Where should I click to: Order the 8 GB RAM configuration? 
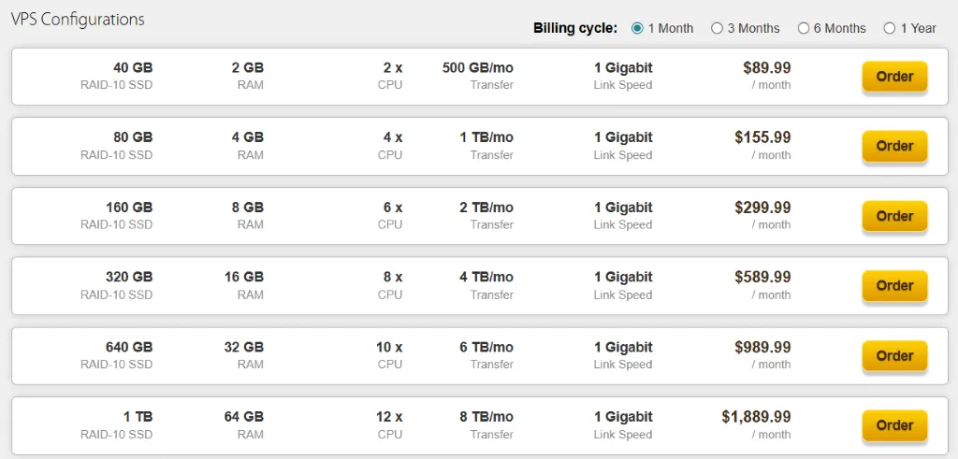tap(894, 216)
